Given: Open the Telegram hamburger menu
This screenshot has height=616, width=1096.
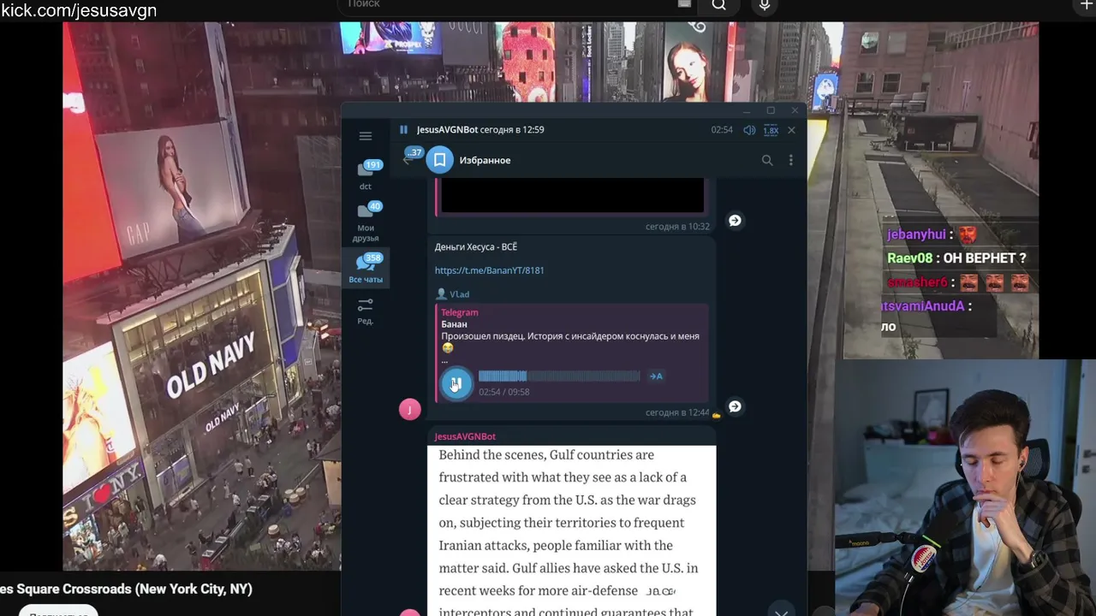Looking at the screenshot, I should tap(366, 136).
